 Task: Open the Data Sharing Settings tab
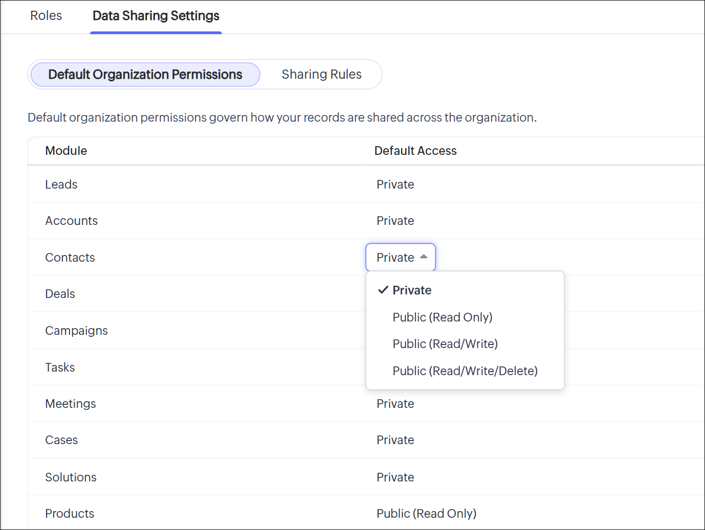coord(156,16)
